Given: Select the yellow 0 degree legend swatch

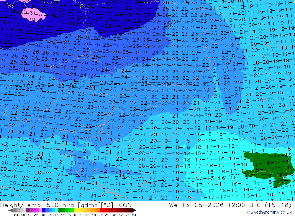Looking at the screenshot, I should (76, 210).
